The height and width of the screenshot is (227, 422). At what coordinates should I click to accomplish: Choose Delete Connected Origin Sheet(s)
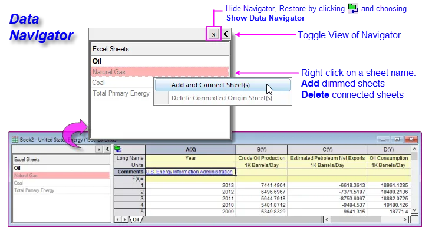coord(223,98)
